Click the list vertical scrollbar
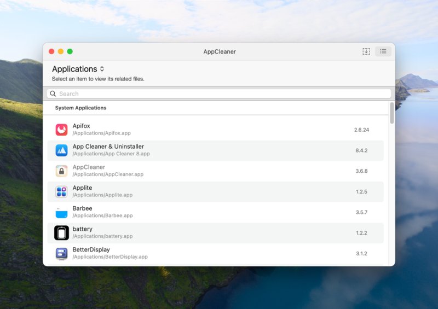438x309 pixels. click(392, 113)
